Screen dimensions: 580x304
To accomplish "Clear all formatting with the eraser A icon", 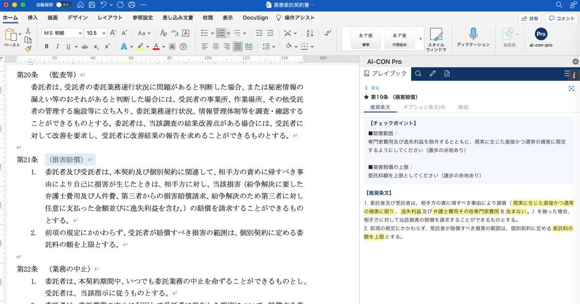I will click(163, 33).
